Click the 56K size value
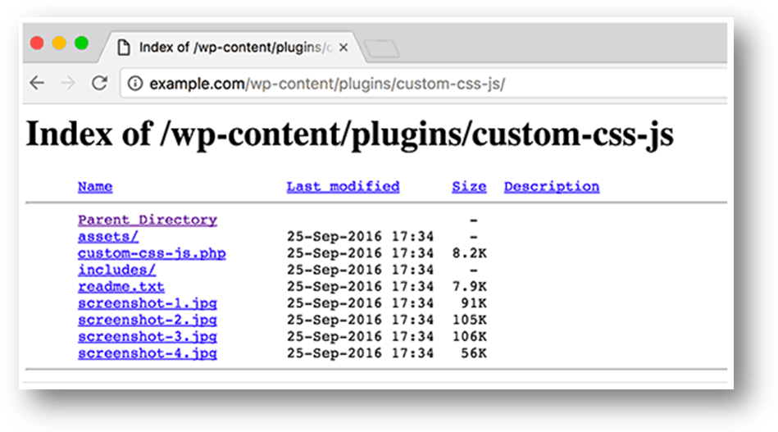Screen dimensions: 778x432 tap(474, 353)
